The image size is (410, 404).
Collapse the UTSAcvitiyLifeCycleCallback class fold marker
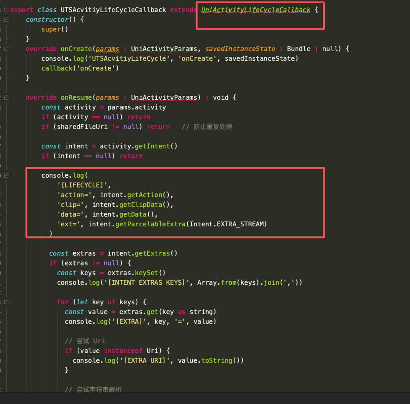pyautogui.click(x=6, y=10)
